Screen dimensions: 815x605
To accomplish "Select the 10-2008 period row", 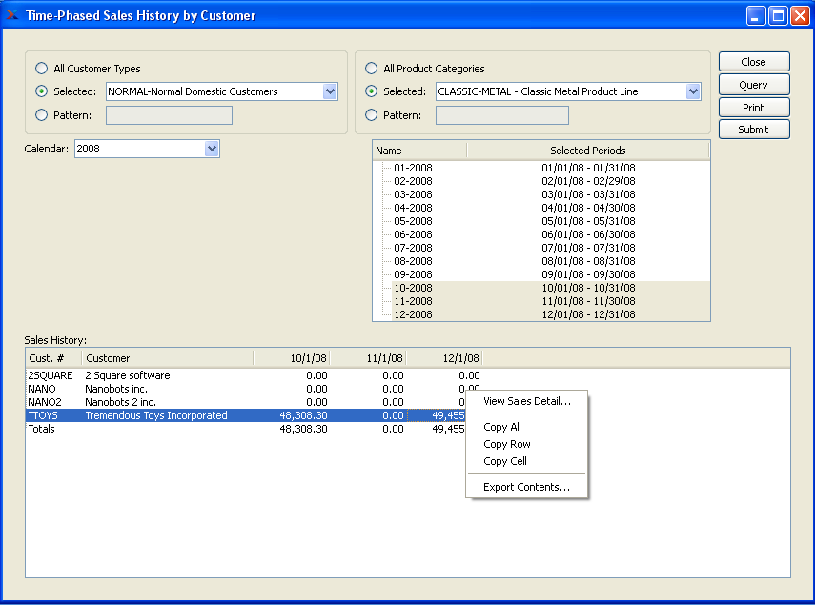I will [x=414, y=288].
